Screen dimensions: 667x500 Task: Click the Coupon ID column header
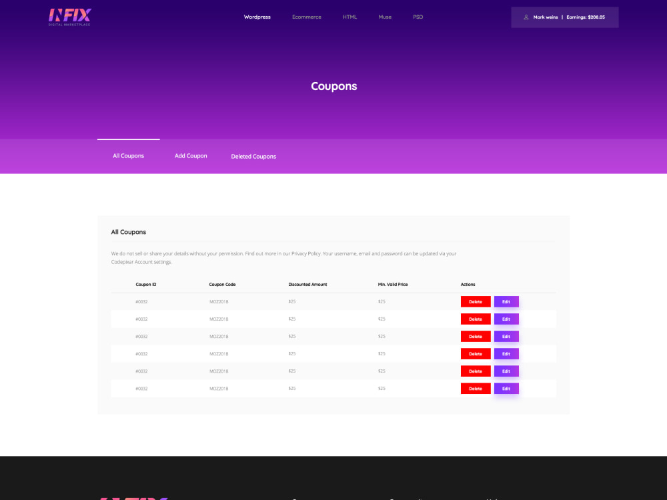click(146, 285)
